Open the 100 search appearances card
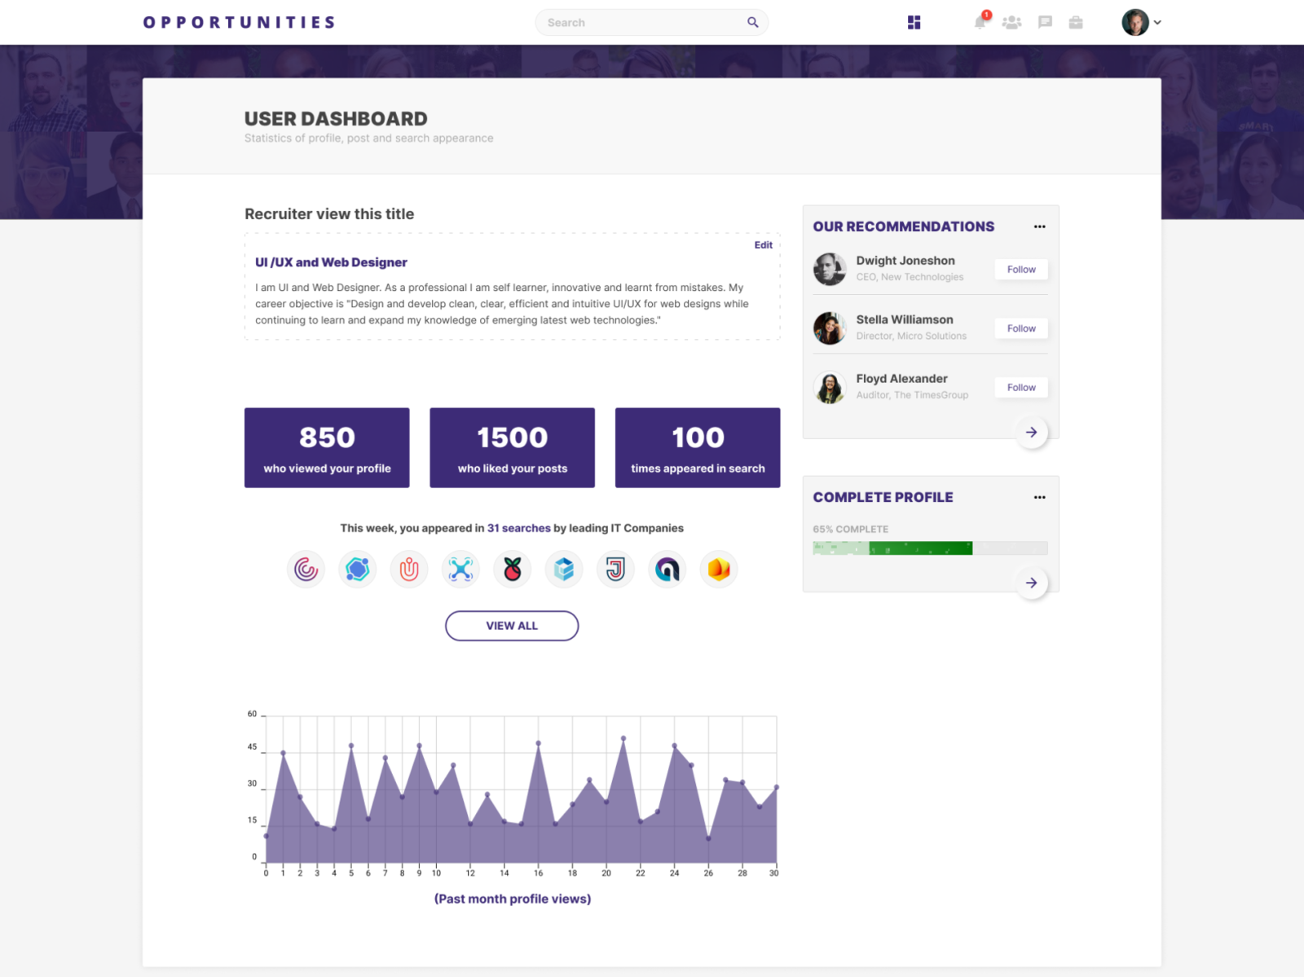 [698, 448]
